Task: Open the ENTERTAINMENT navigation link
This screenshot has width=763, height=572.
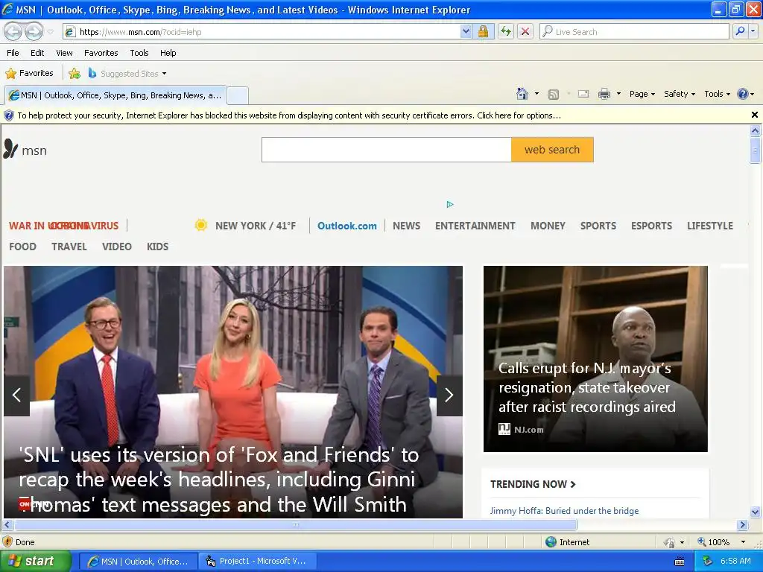Action: (475, 226)
